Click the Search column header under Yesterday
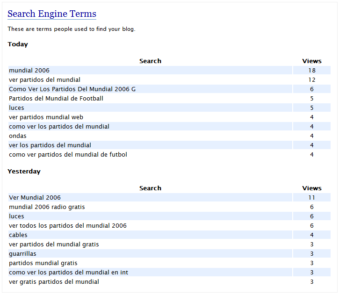This screenshot has height=295, width=339. (150, 188)
